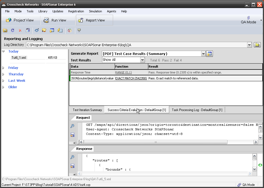264x188 pixels.
Task: Expand the Older log group
Action: point(3,87)
